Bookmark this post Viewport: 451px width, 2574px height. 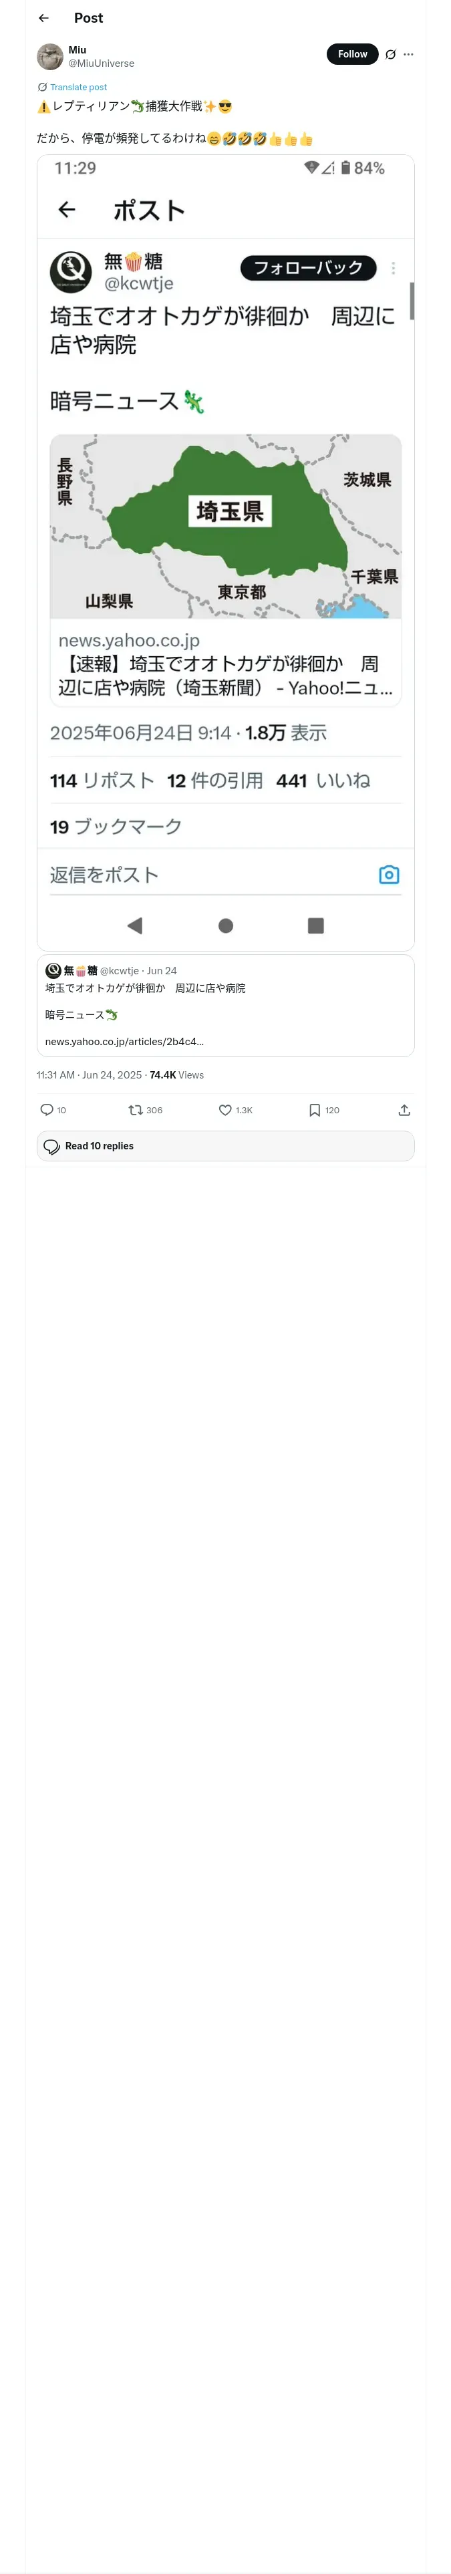click(314, 1110)
